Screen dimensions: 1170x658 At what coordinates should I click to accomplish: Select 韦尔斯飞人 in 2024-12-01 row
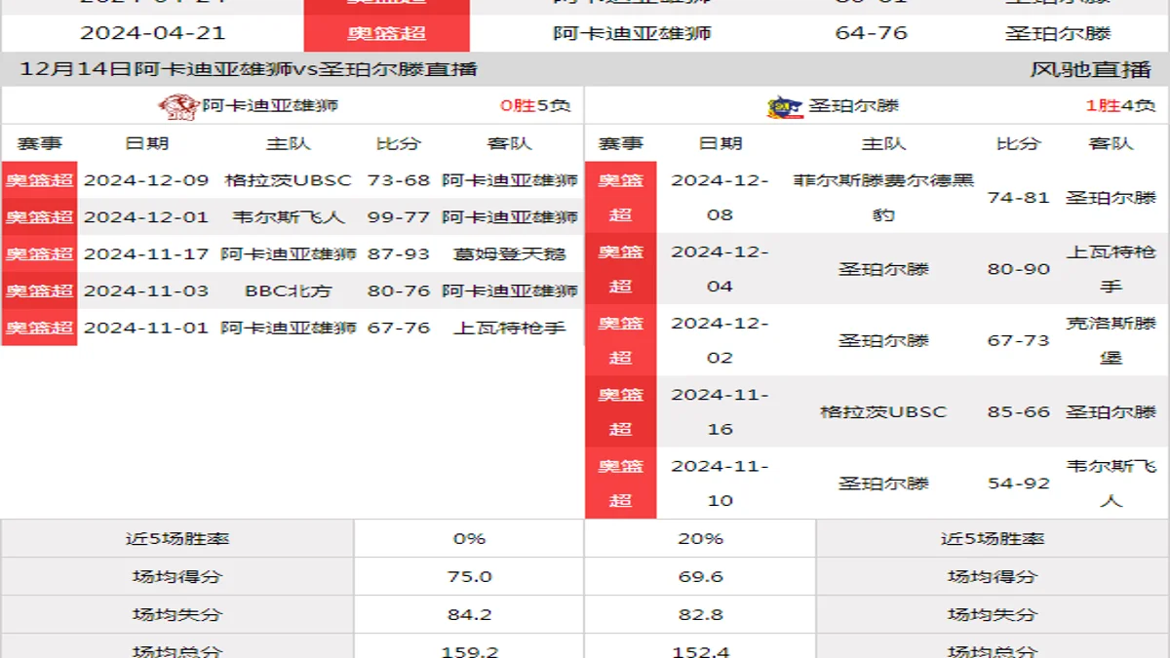[288, 217]
